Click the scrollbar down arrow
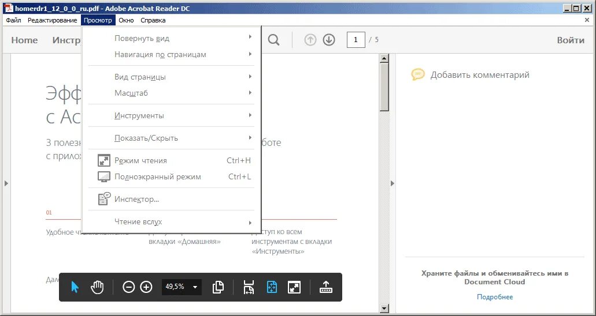Viewport: 596px width, 316px height. [x=384, y=309]
